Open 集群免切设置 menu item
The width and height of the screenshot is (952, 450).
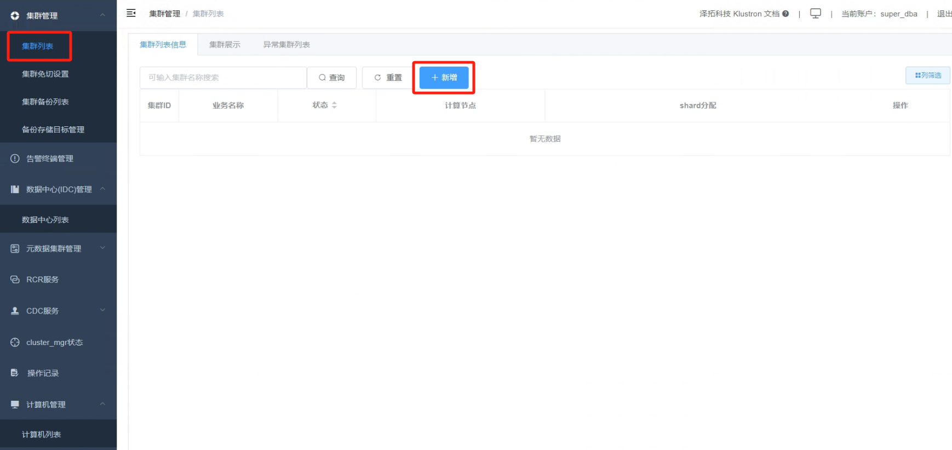(45, 74)
